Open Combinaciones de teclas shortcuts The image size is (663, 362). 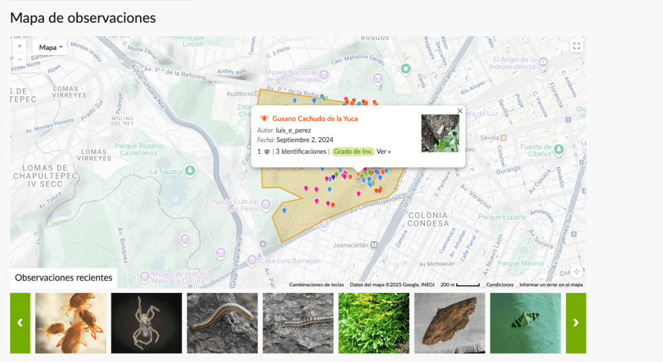pyautogui.click(x=316, y=284)
